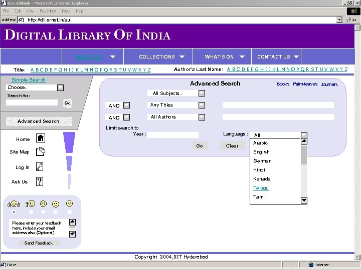The image size is (361, 270).
Task: Choose Arabic in the language list
Action: pyautogui.click(x=260, y=143)
